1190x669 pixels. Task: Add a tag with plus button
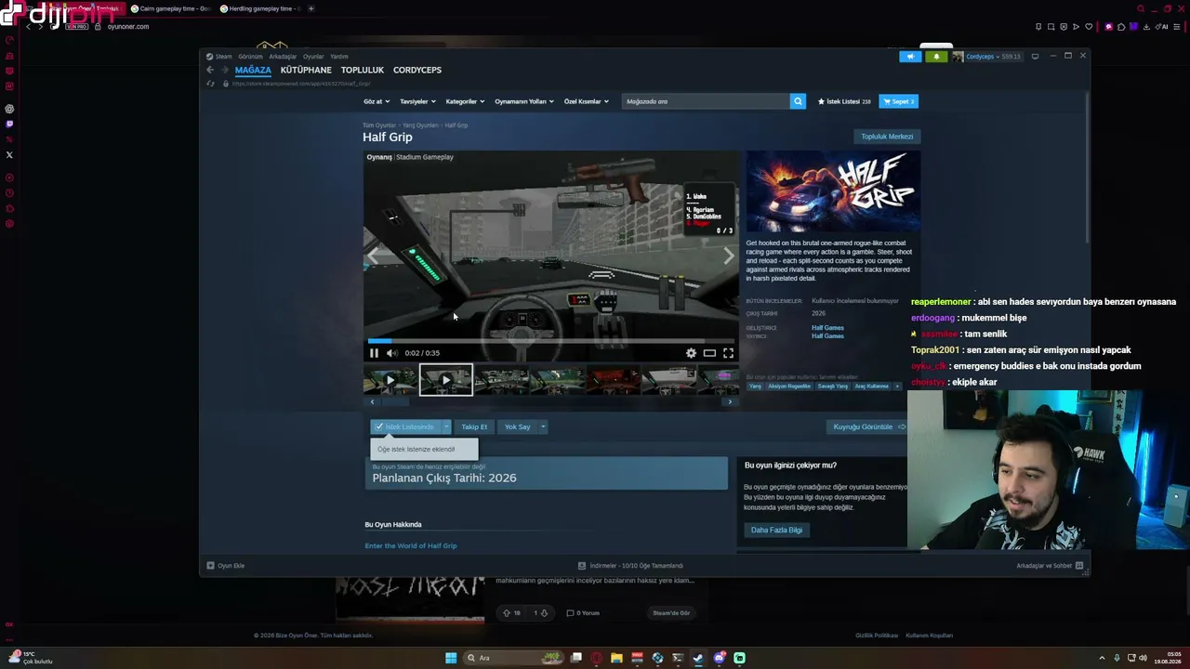(898, 387)
